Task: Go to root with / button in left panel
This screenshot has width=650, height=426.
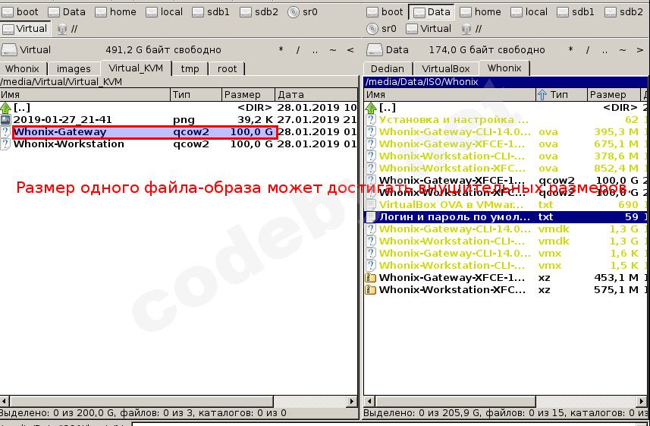Action: pyautogui.click(x=297, y=50)
